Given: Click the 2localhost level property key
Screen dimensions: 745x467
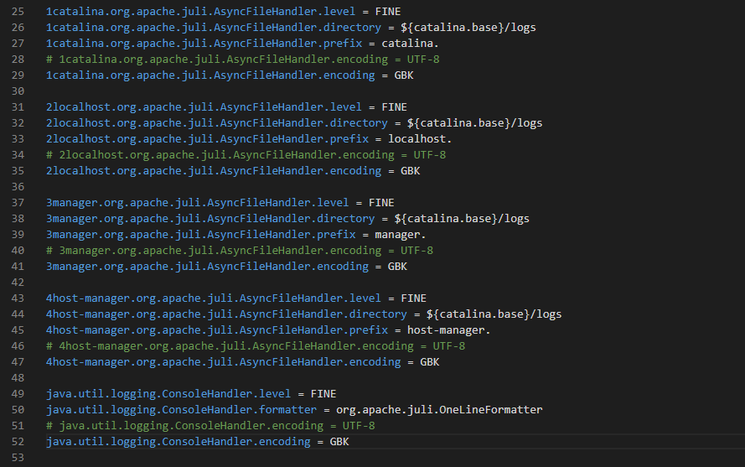Looking at the screenshot, I should [204, 107].
